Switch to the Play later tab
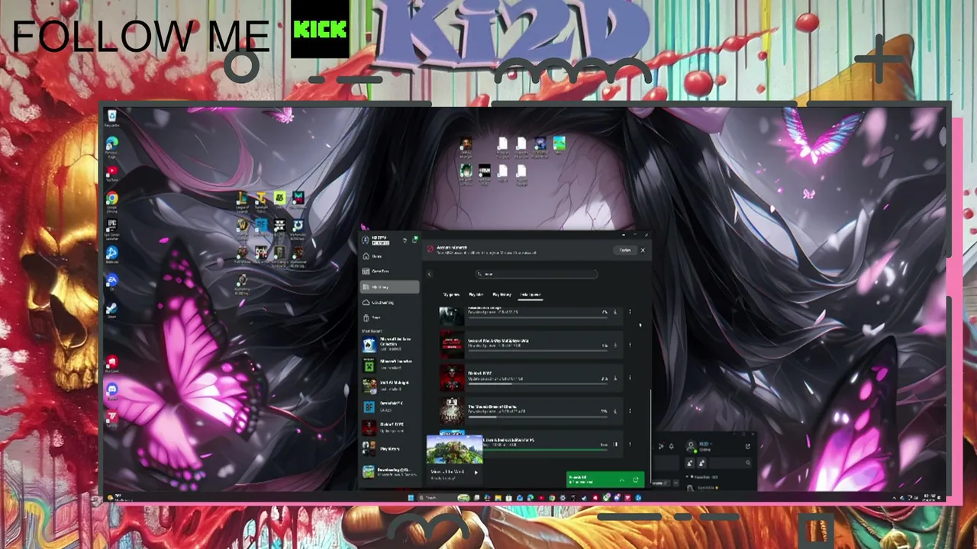This screenshot has width=977, height=549. pyautogui.click(x=476, y=294)
